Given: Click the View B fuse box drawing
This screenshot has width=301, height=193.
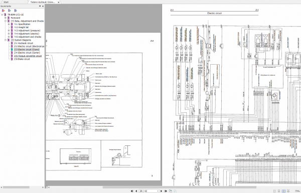Looking at the screenshot, I should tap(75, 156).
